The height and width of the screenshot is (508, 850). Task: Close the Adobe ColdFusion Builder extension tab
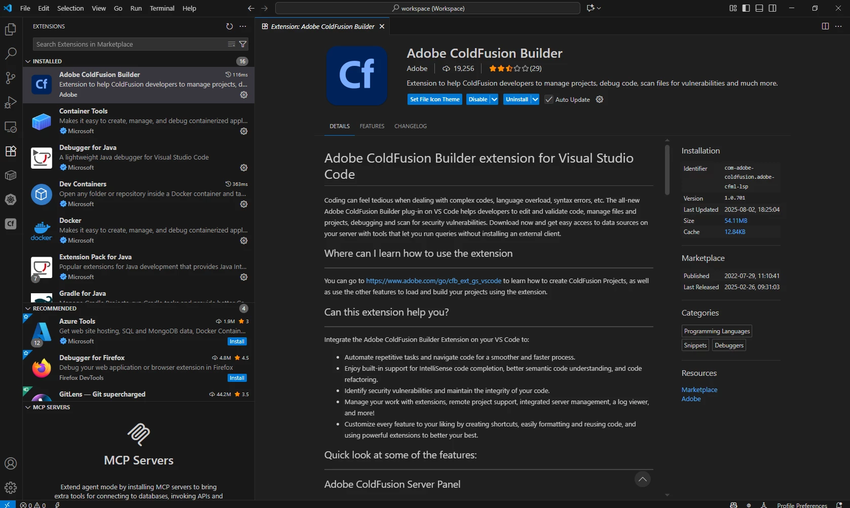click(382, 26)
